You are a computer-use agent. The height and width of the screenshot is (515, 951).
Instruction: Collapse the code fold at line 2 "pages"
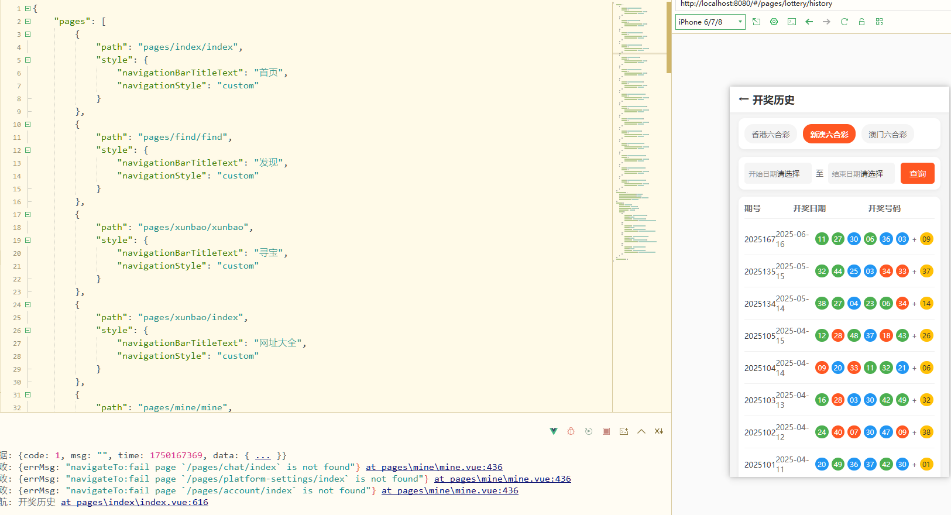tap(28, 22)
